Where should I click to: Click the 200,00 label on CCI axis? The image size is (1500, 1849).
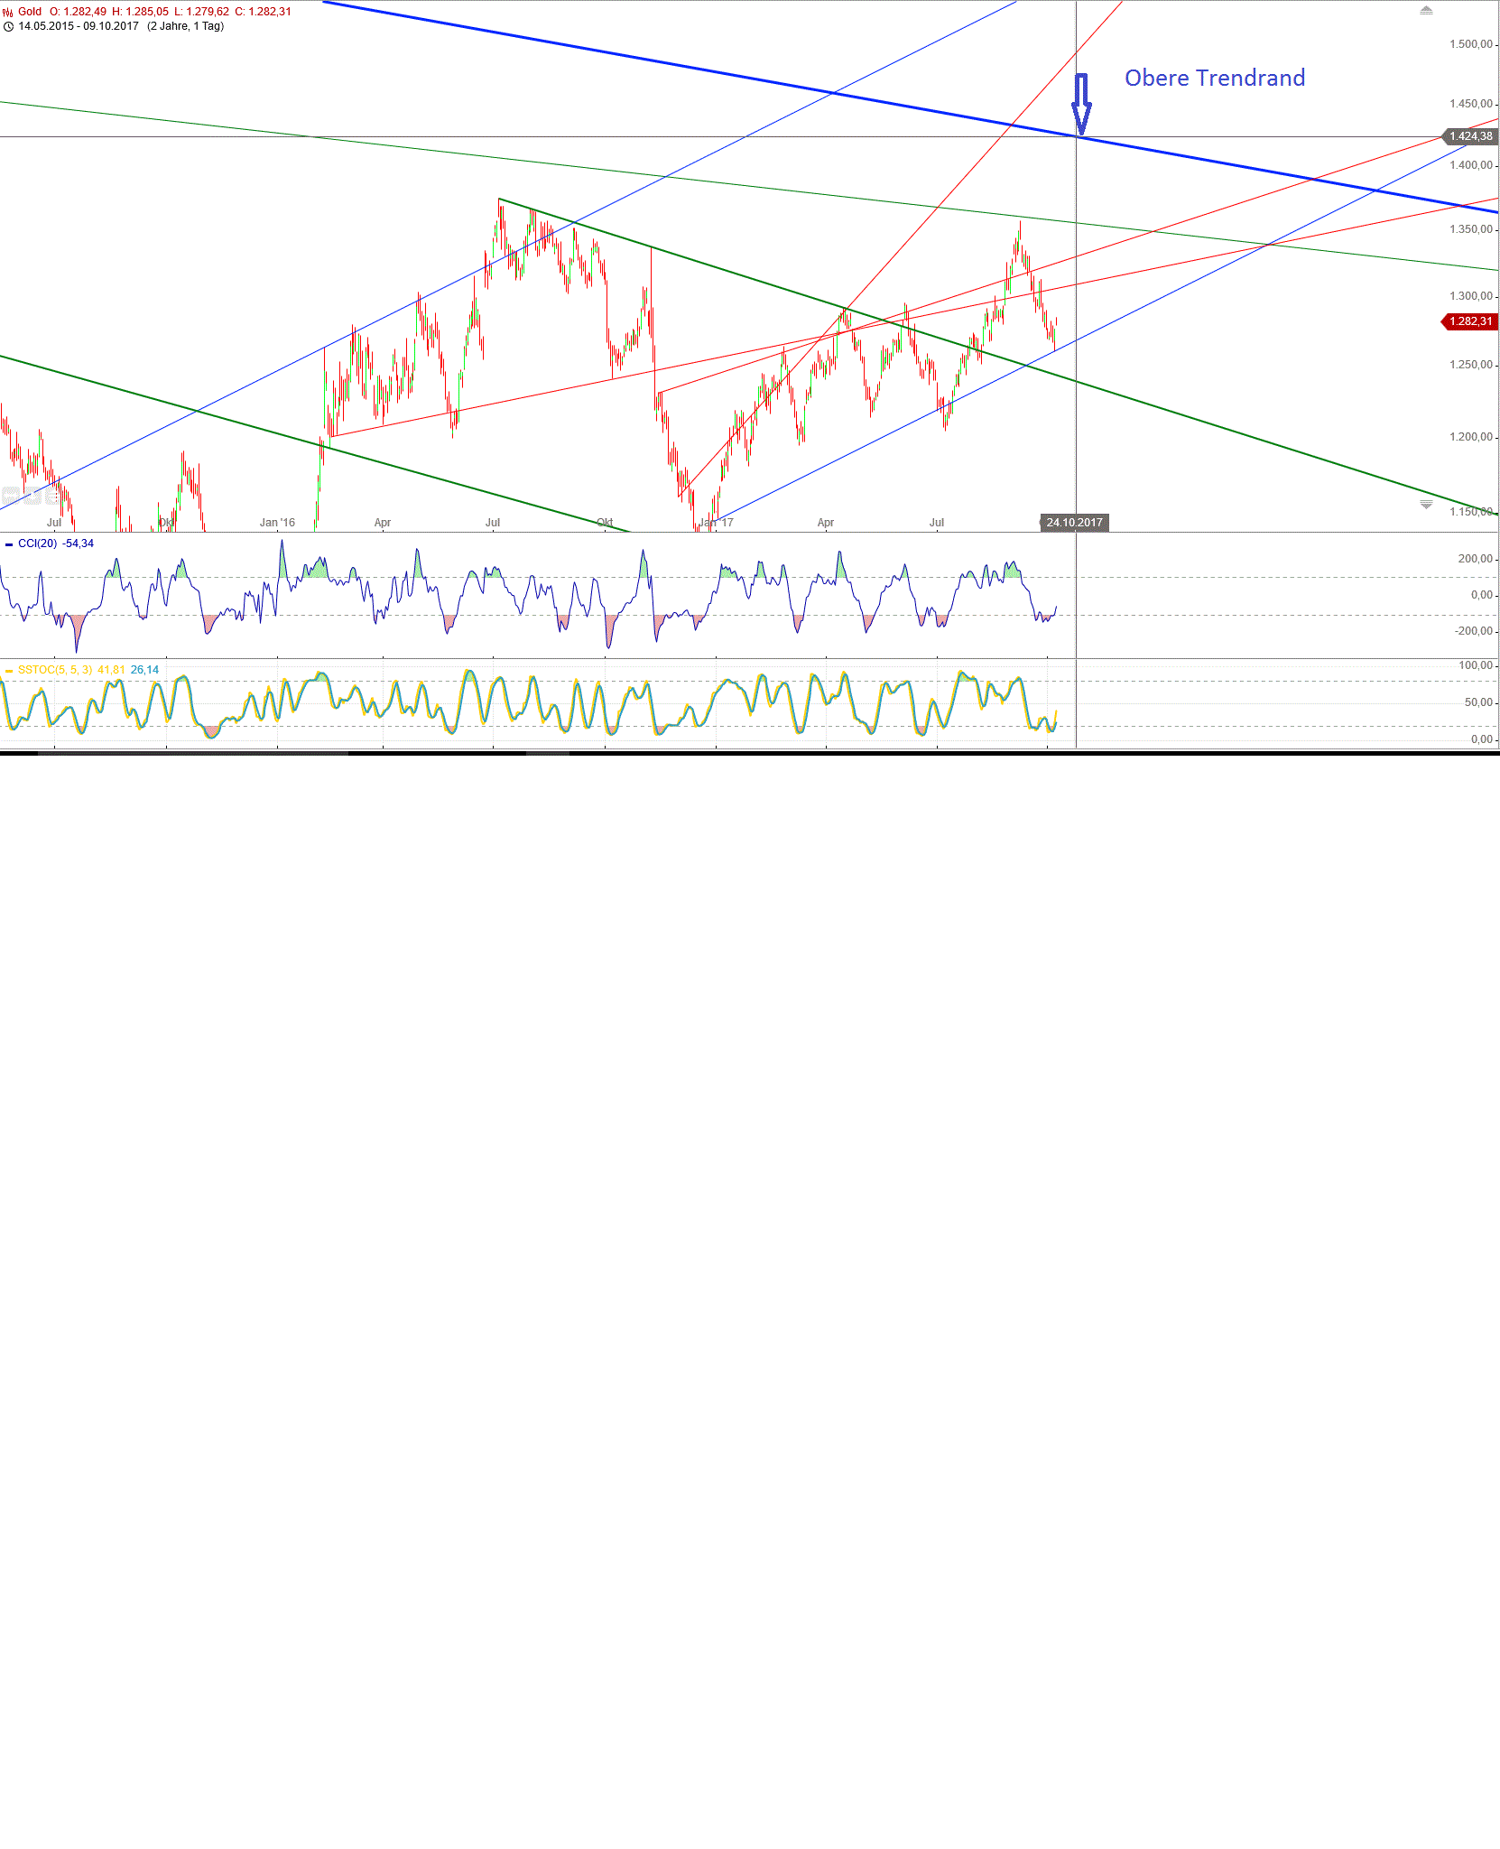click(x=1476, y=559)
